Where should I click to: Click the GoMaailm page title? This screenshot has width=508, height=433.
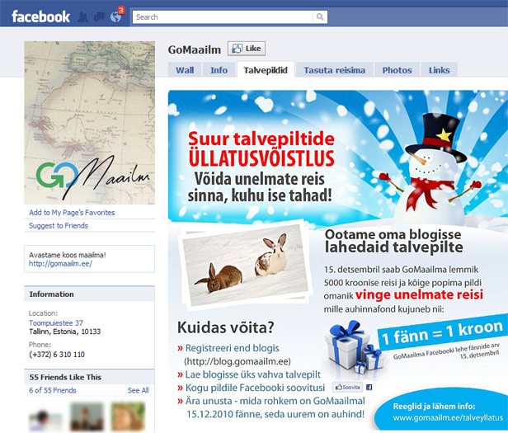(195, 49)
